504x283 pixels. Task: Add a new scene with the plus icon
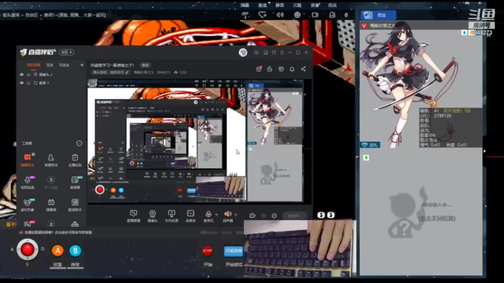click(82, 65)
